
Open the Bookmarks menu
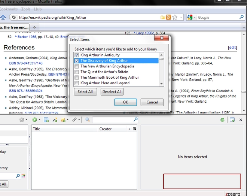pos(9,9)
